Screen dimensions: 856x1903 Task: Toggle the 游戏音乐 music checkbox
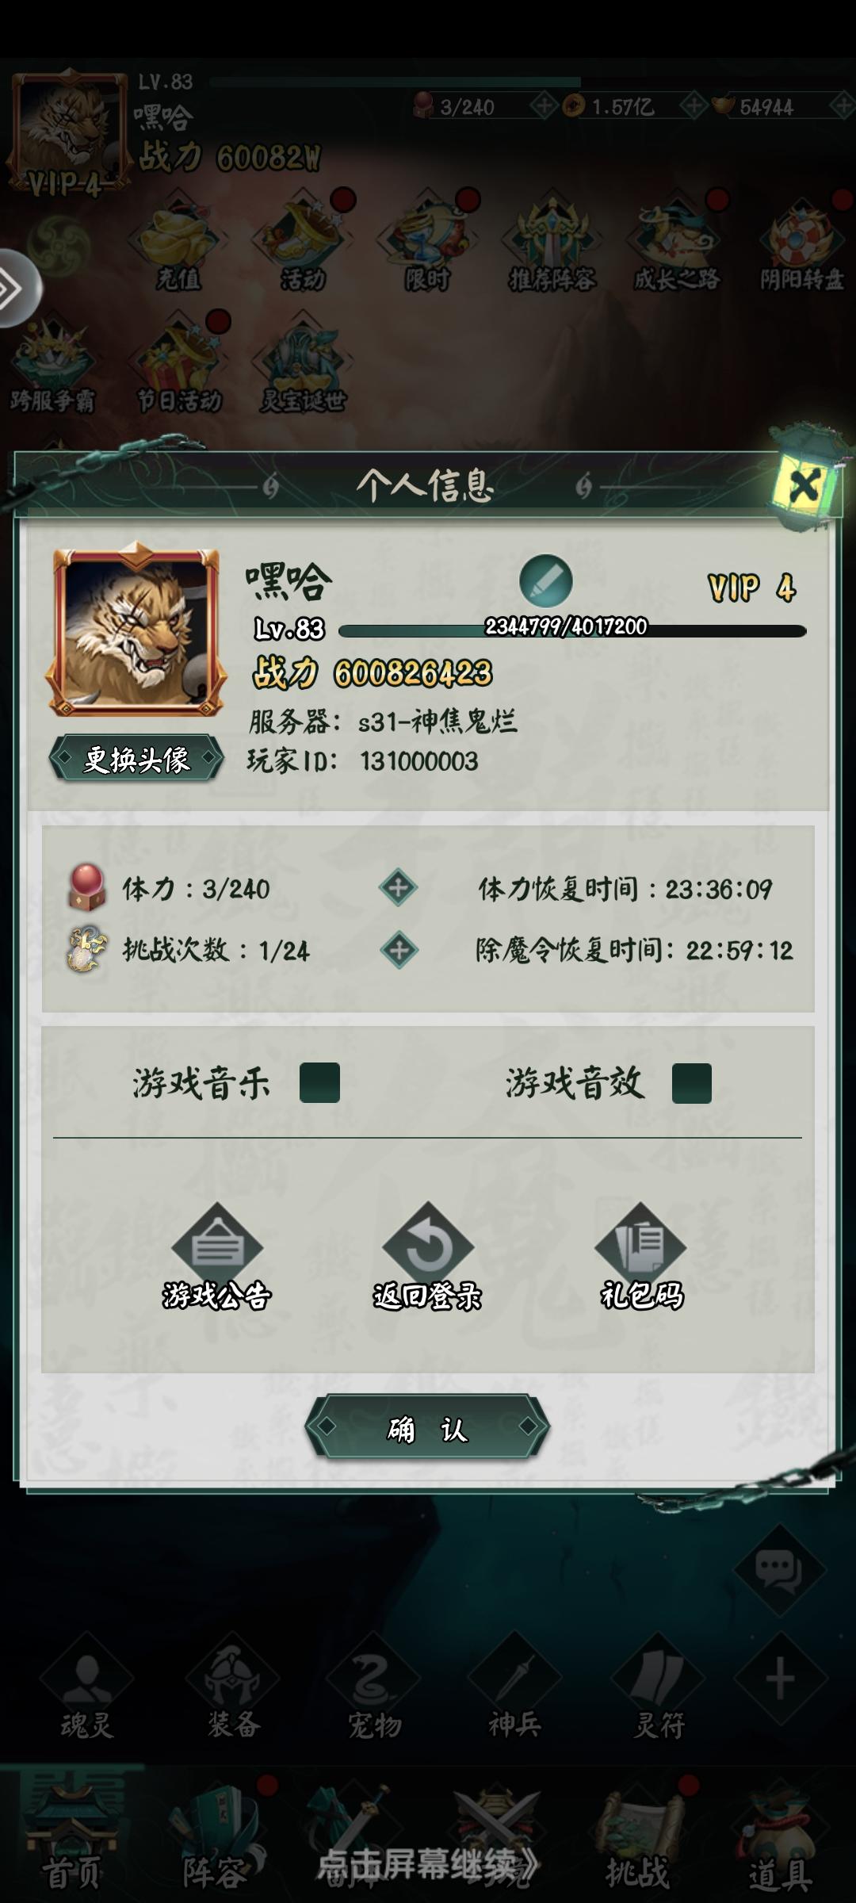pos(319,1083)
